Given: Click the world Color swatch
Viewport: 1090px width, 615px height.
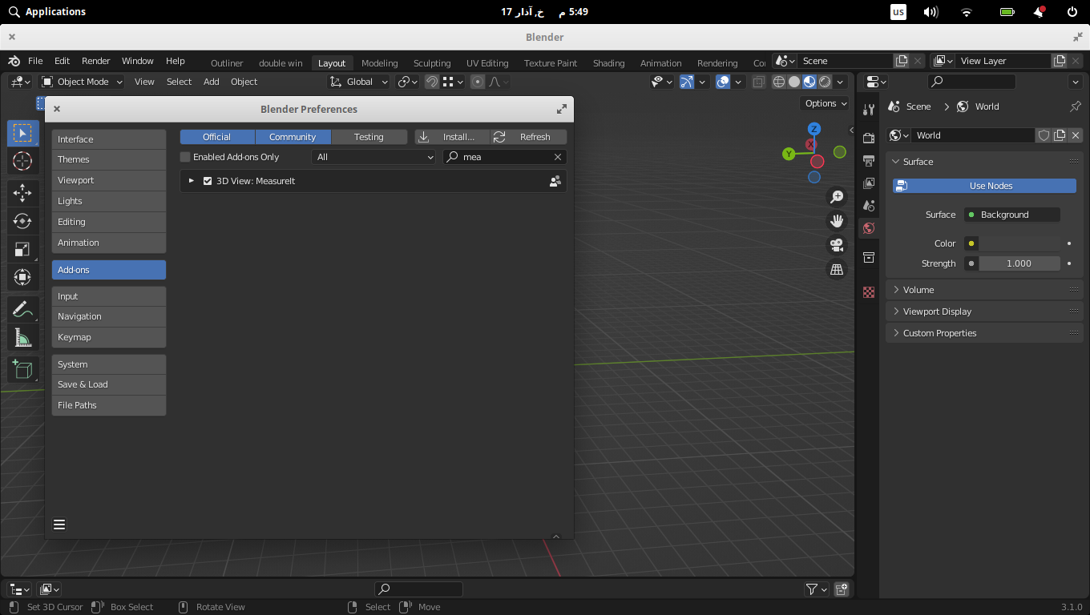Looking at the screenshot, I should pos(1019,243).
